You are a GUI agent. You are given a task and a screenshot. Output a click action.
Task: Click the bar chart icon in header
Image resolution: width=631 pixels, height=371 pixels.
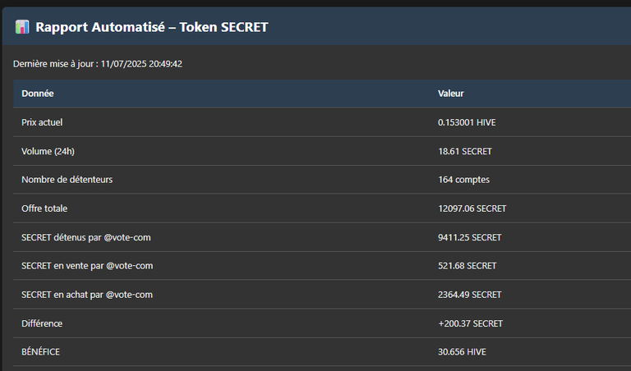(x=22, y=27)
